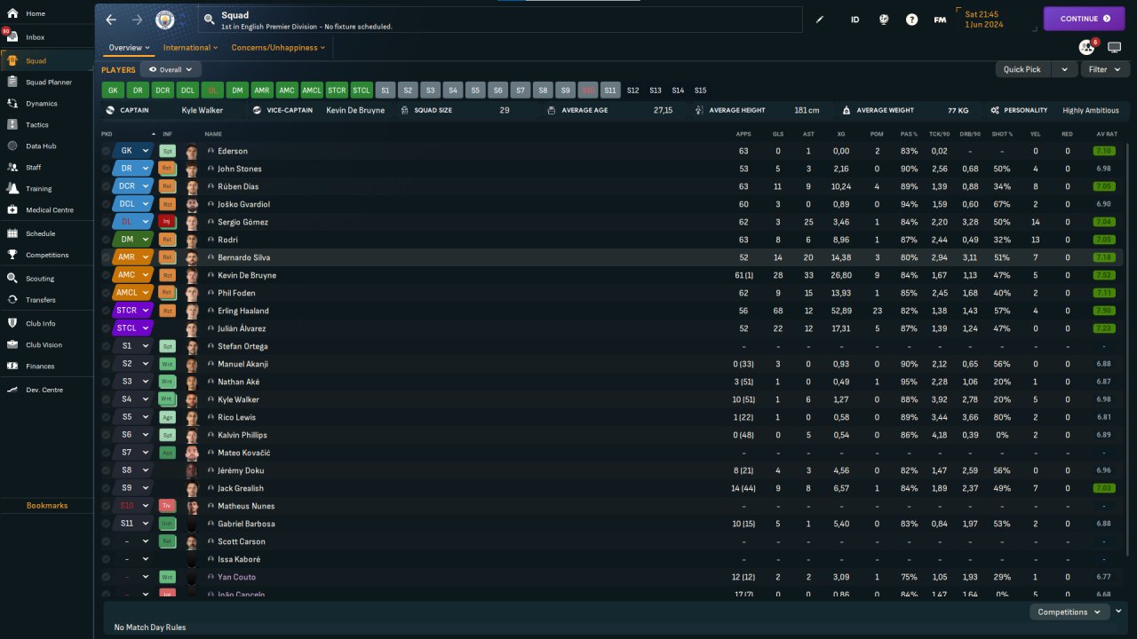The image size is (1137, 639).
Task: Open the world globe icon
Action: point(883,20)
